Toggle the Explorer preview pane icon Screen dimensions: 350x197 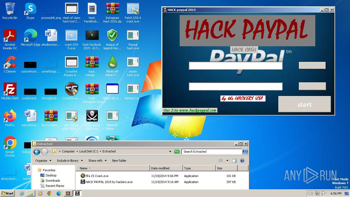[234, 161]
